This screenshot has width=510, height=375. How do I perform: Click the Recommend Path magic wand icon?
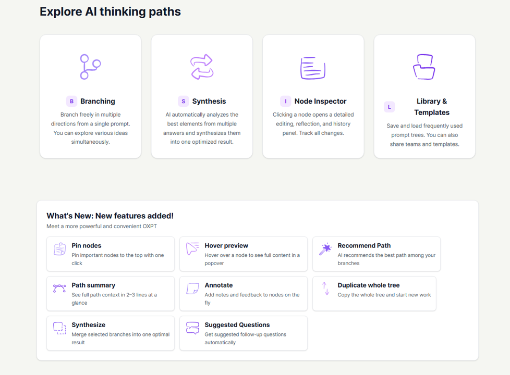click(x=325, y=249)
